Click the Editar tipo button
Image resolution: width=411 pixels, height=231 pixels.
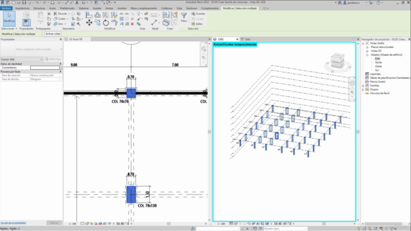53,59
